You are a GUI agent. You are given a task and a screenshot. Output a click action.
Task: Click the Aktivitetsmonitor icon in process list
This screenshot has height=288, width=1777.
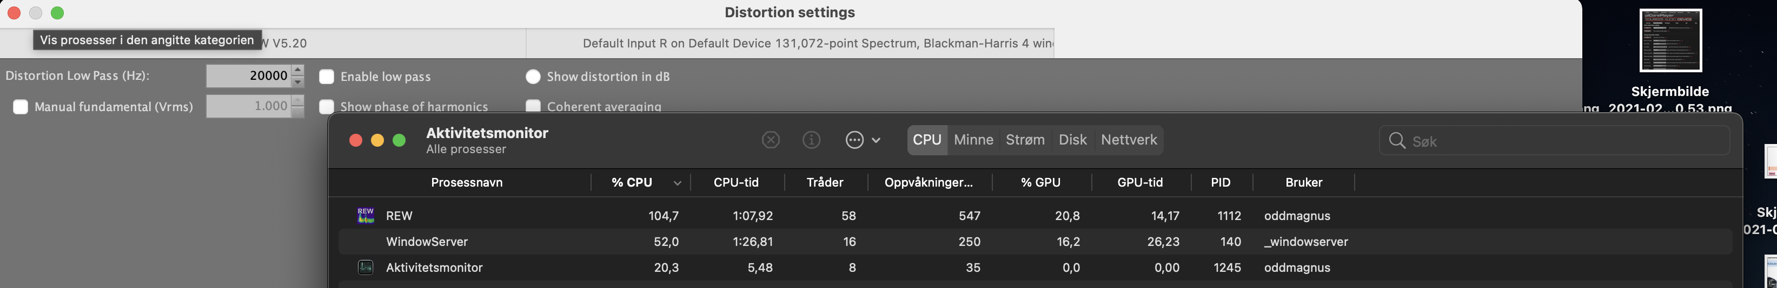[366, 268]
